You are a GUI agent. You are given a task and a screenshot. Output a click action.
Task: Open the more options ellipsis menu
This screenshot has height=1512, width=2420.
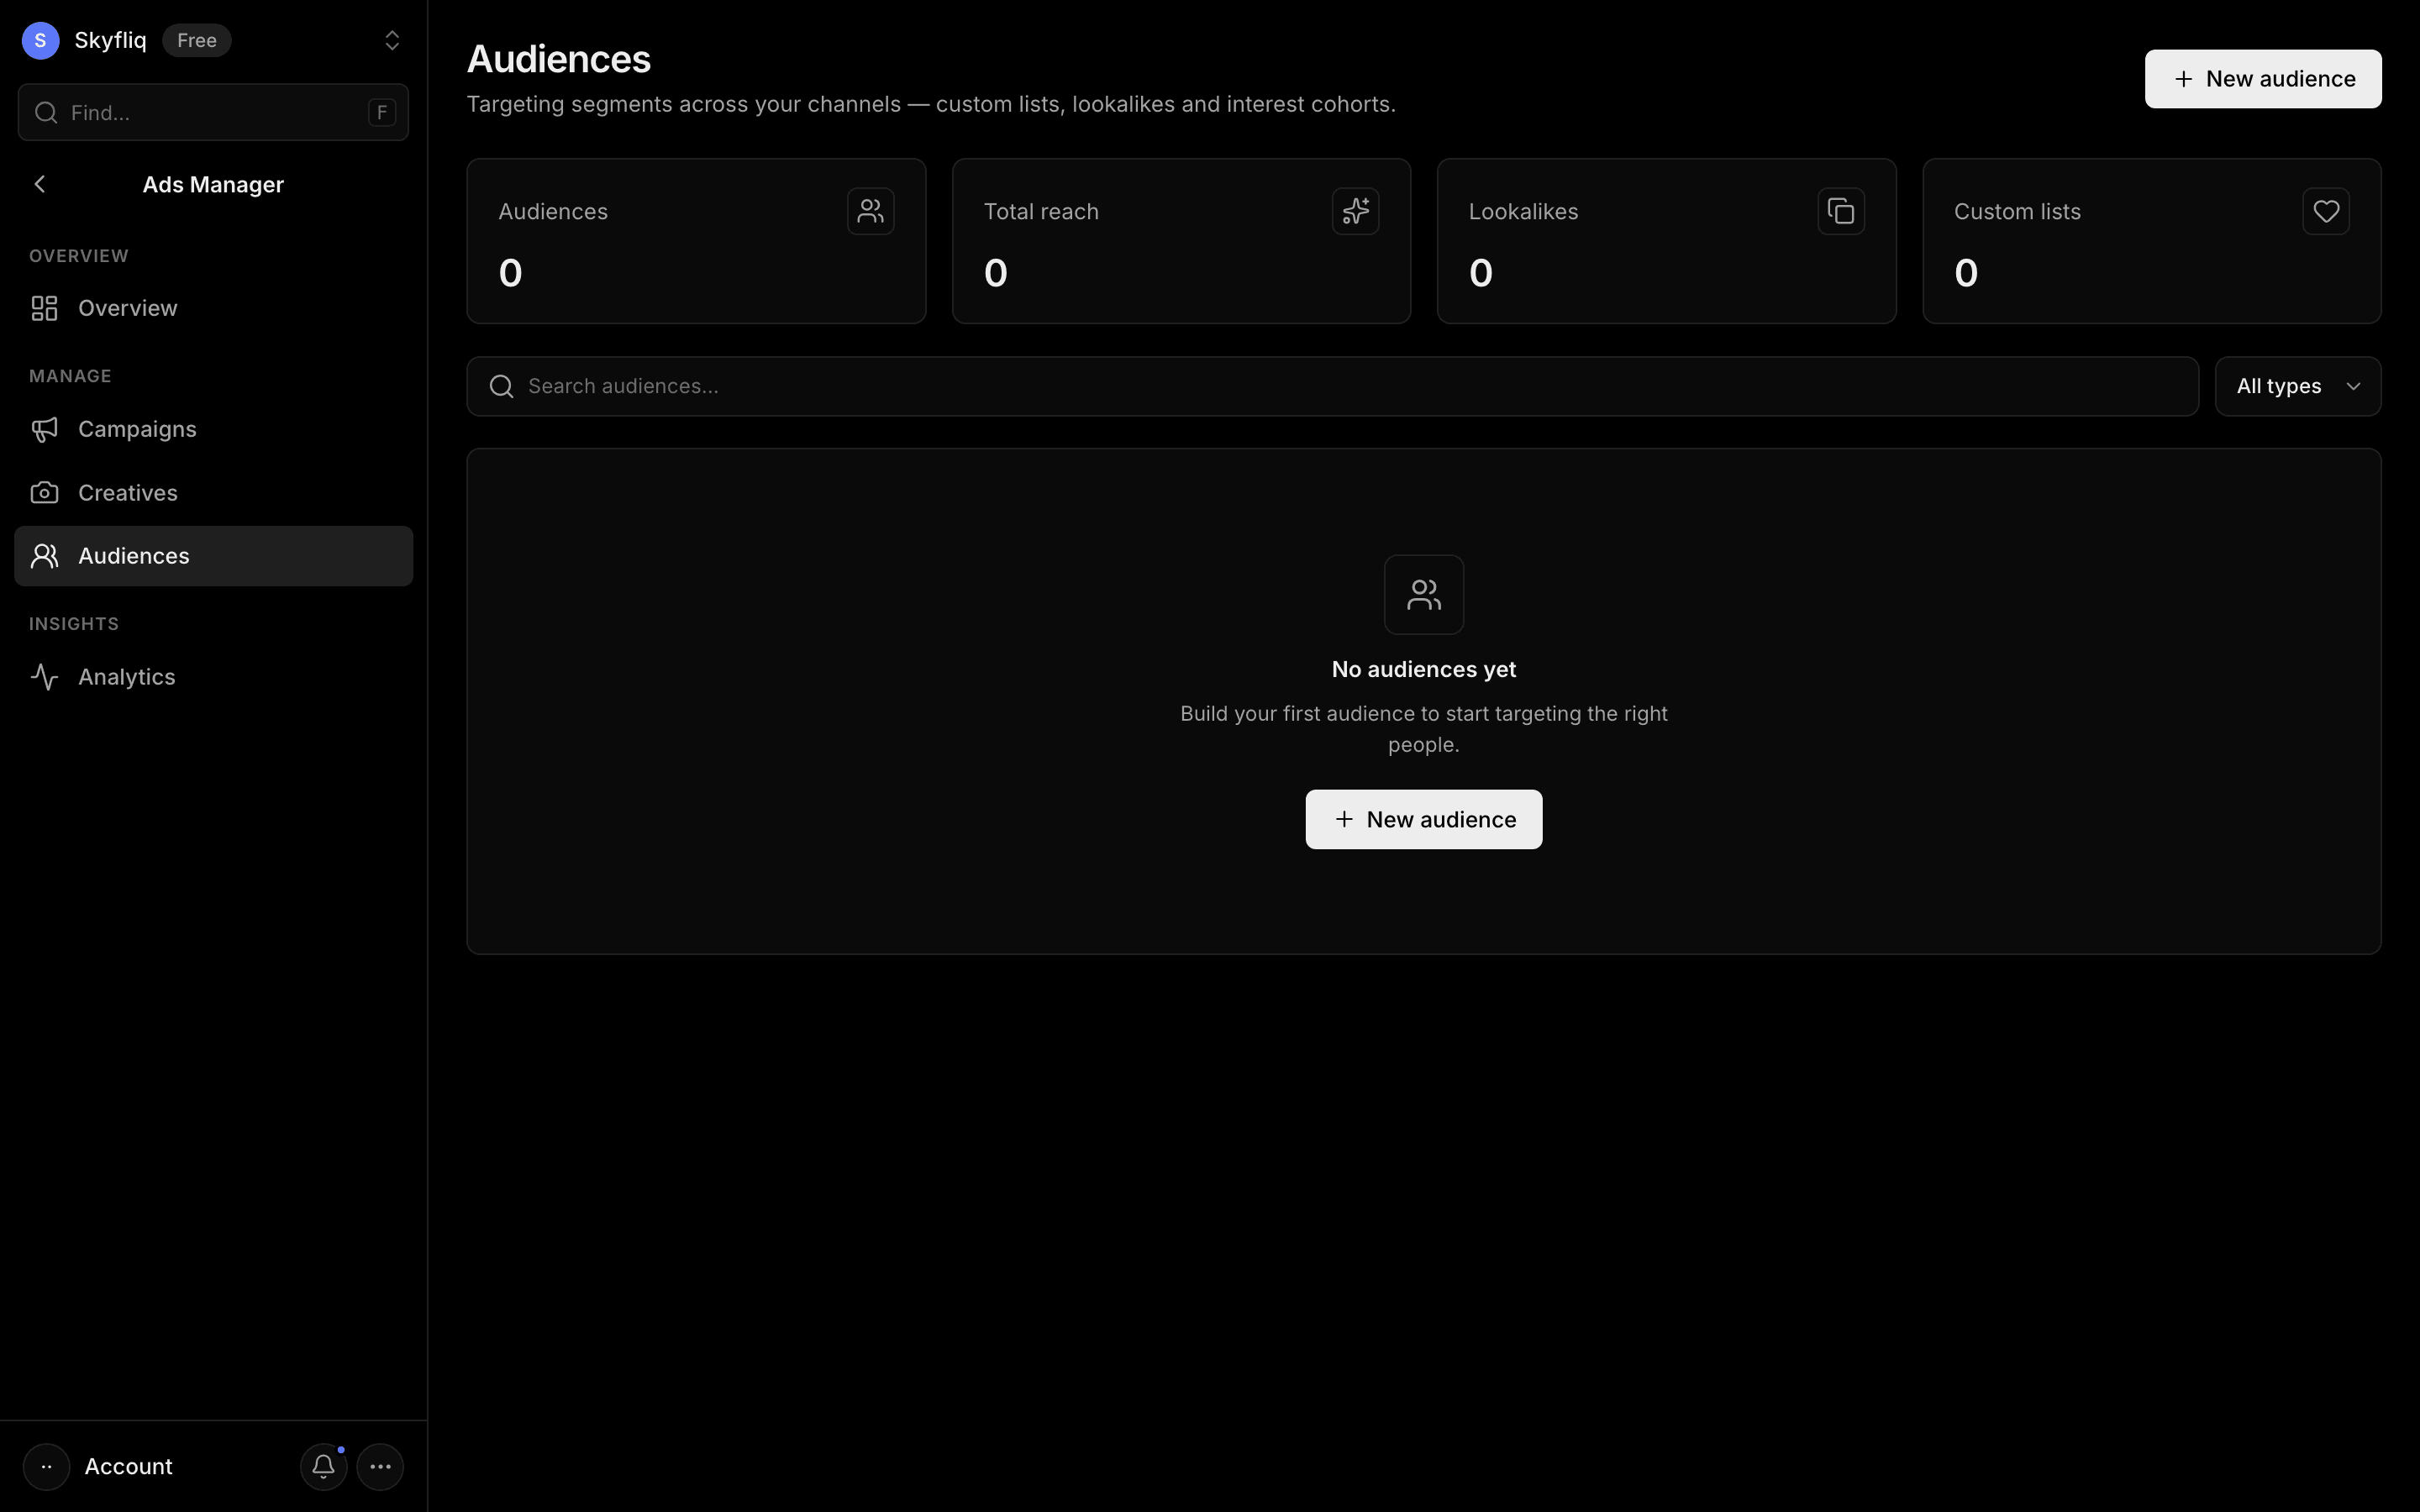[x=380, y=1466]
